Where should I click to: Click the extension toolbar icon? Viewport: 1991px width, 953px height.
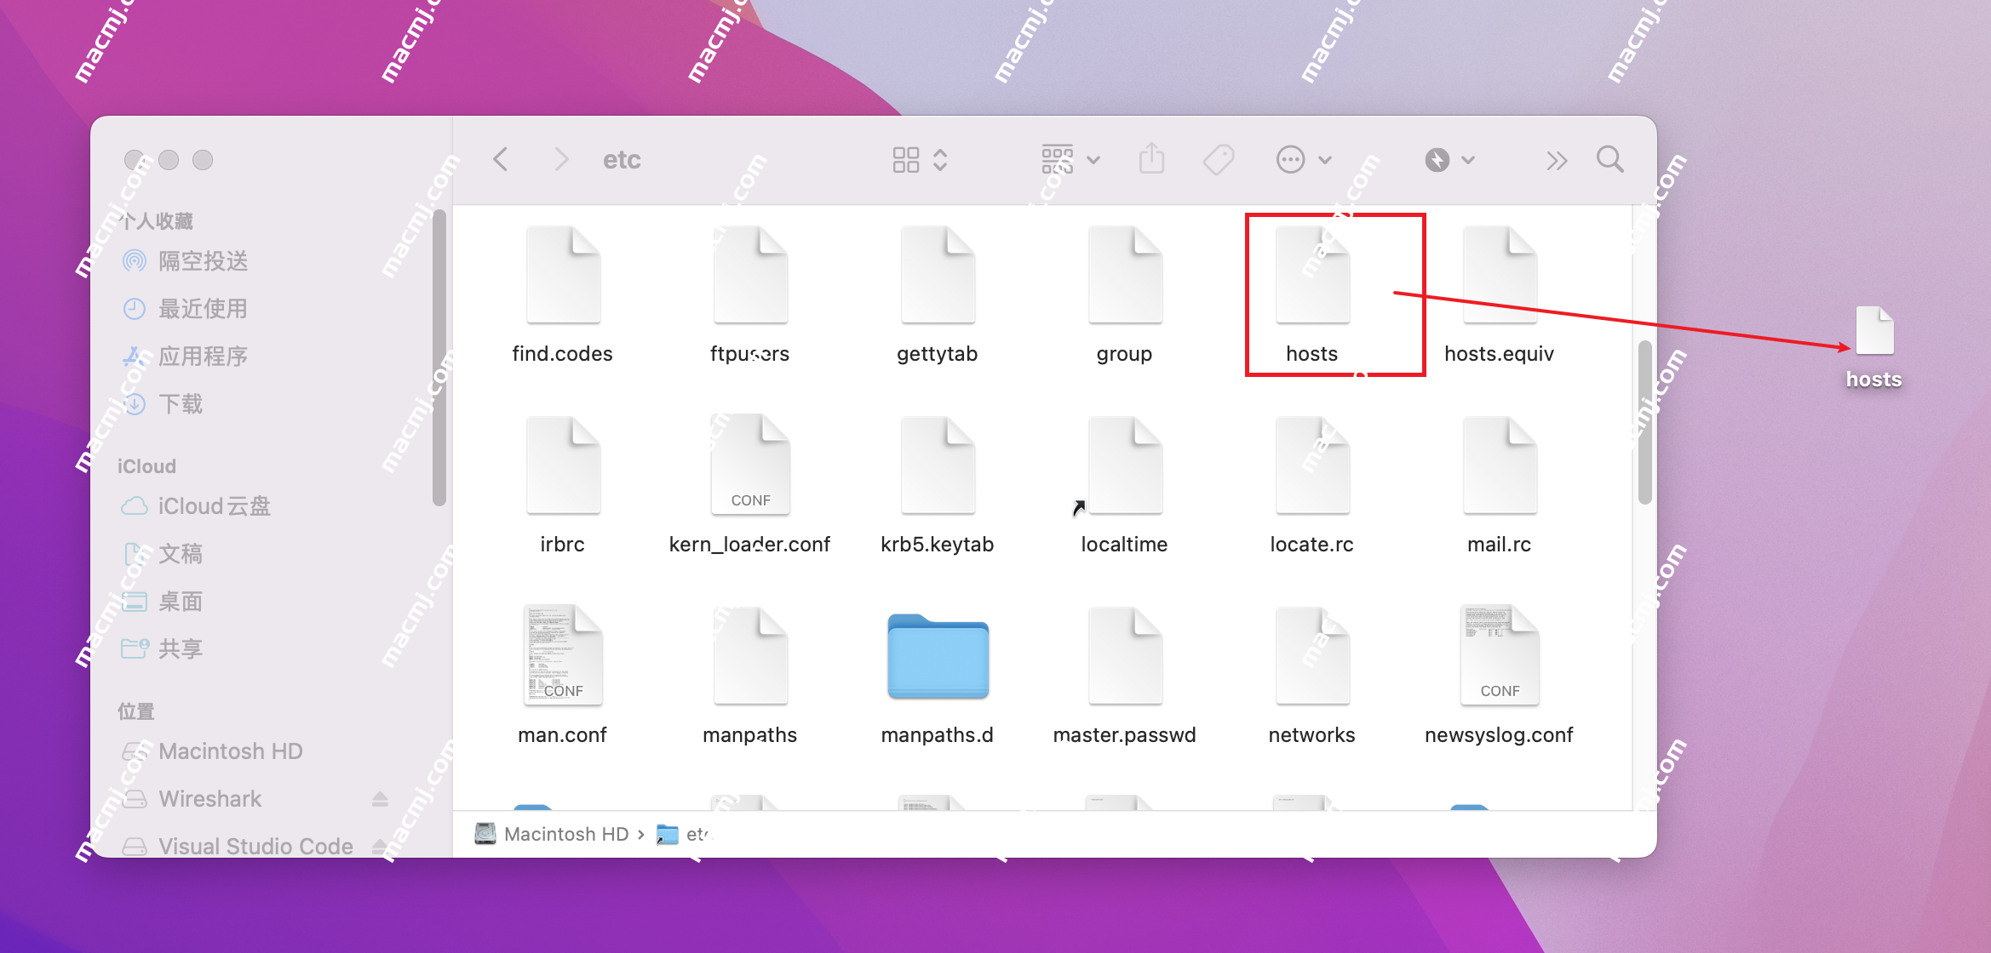(1437, 159)
